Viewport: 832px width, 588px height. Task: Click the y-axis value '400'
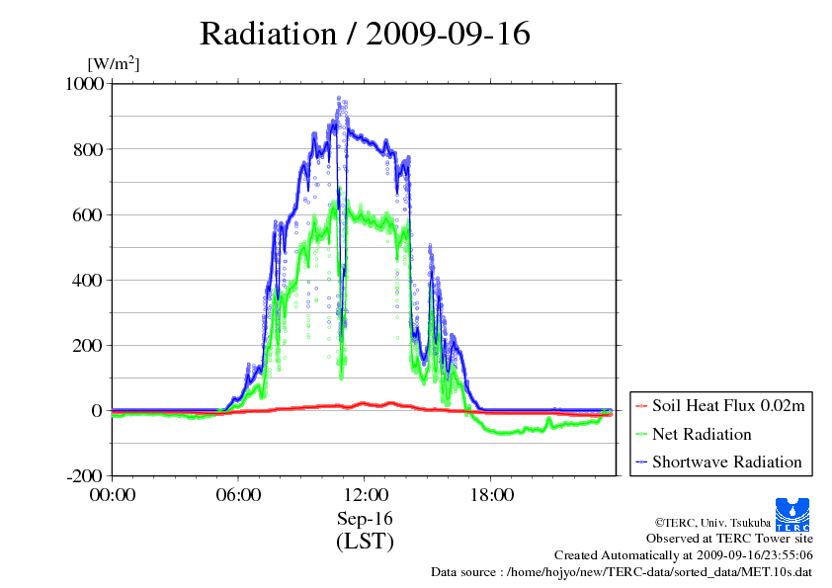(88, 281)
